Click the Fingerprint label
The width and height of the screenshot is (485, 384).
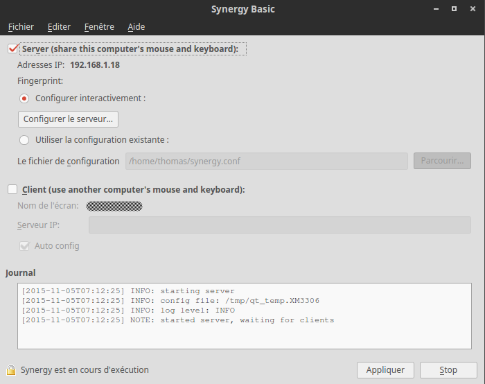(x=40, y=81)
